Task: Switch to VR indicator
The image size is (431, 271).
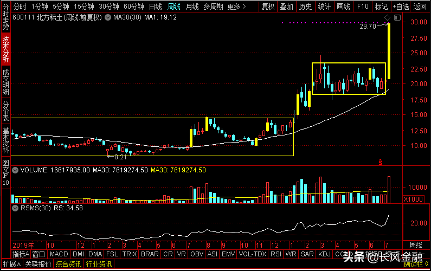Action: pyautogui.click(x=182, y=254)
